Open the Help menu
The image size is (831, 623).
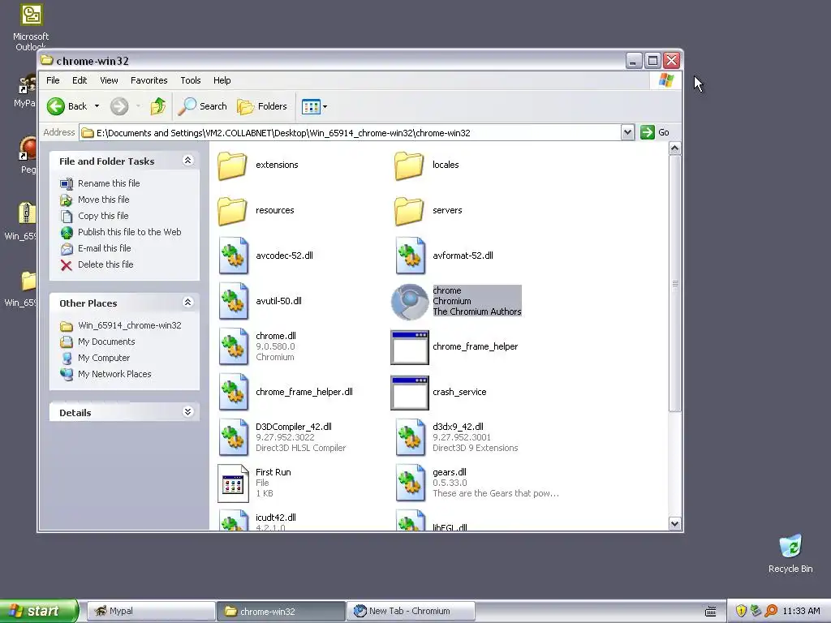click(x=222, y=80)
